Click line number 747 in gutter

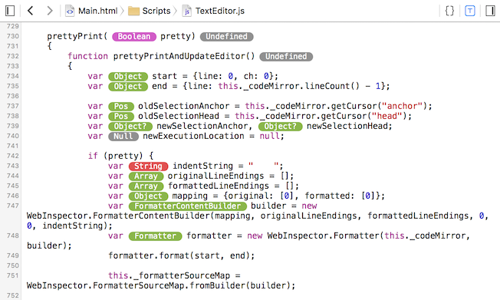pos(13,206)
